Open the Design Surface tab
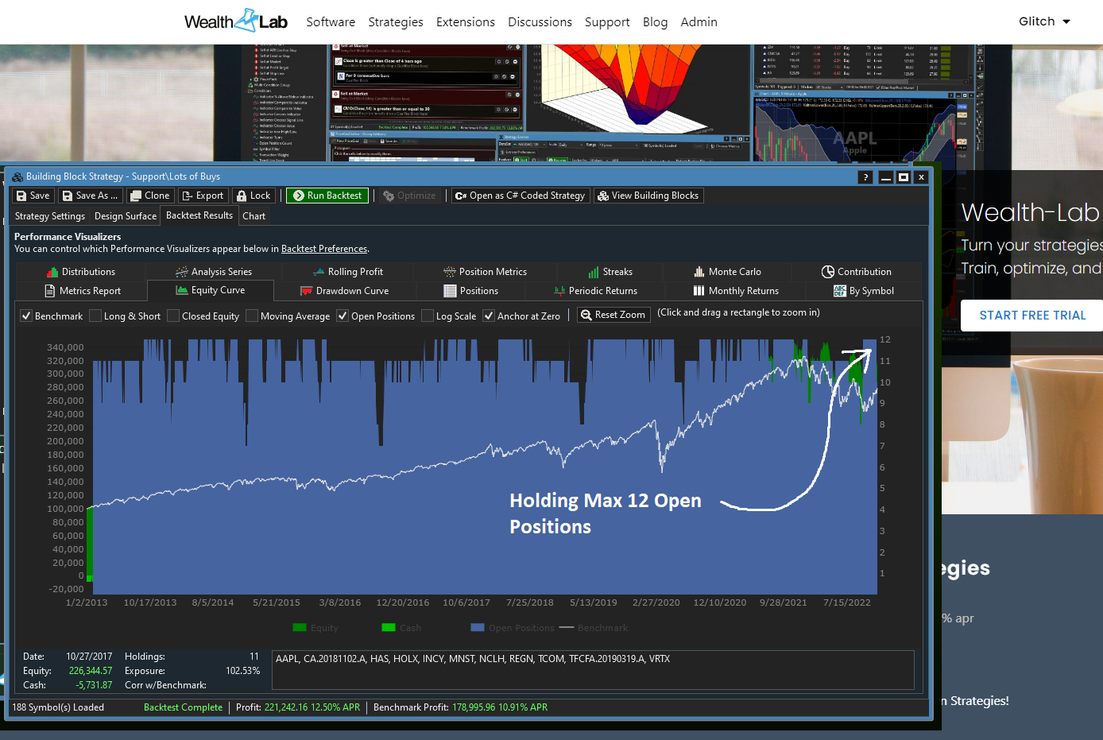Screen dimensions: 1103x740 (x=125, y=216)
